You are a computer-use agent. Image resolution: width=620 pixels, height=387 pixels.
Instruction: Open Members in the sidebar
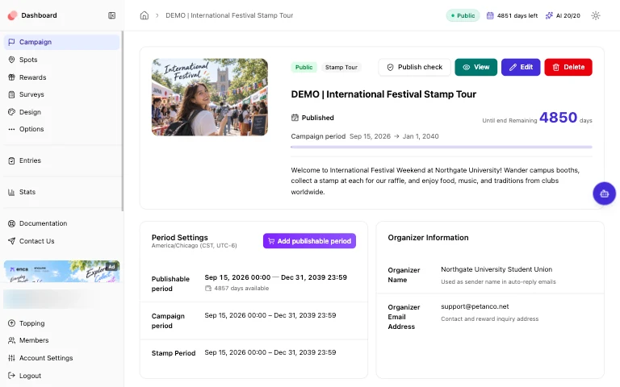point(61,340)
